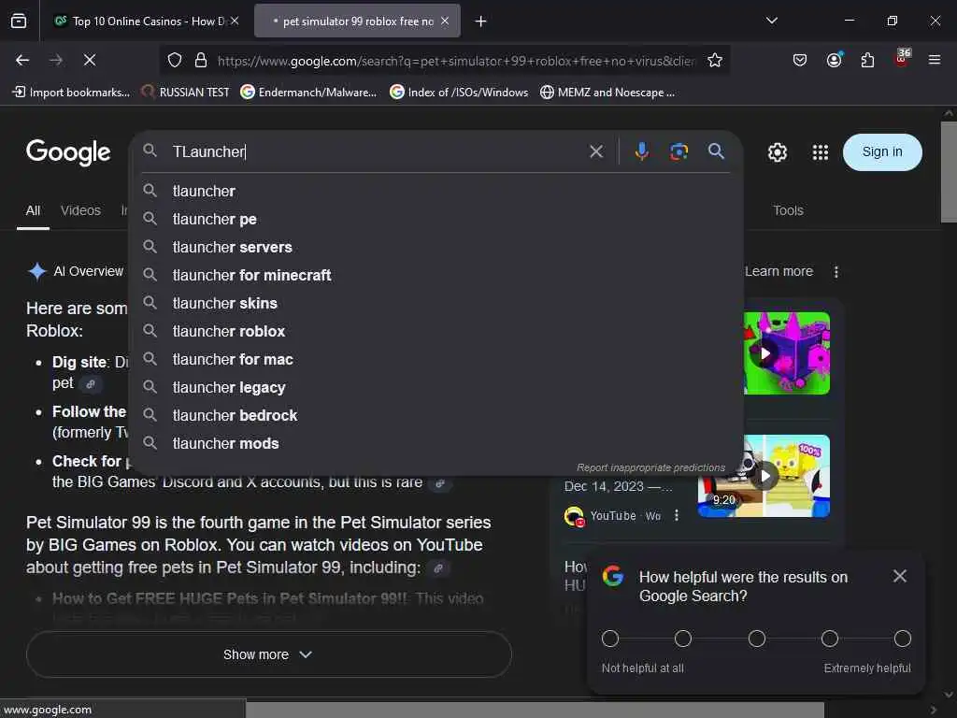Click Report inappropriate predictions link
The image size is (957, 718).
[x=650, y=467]
